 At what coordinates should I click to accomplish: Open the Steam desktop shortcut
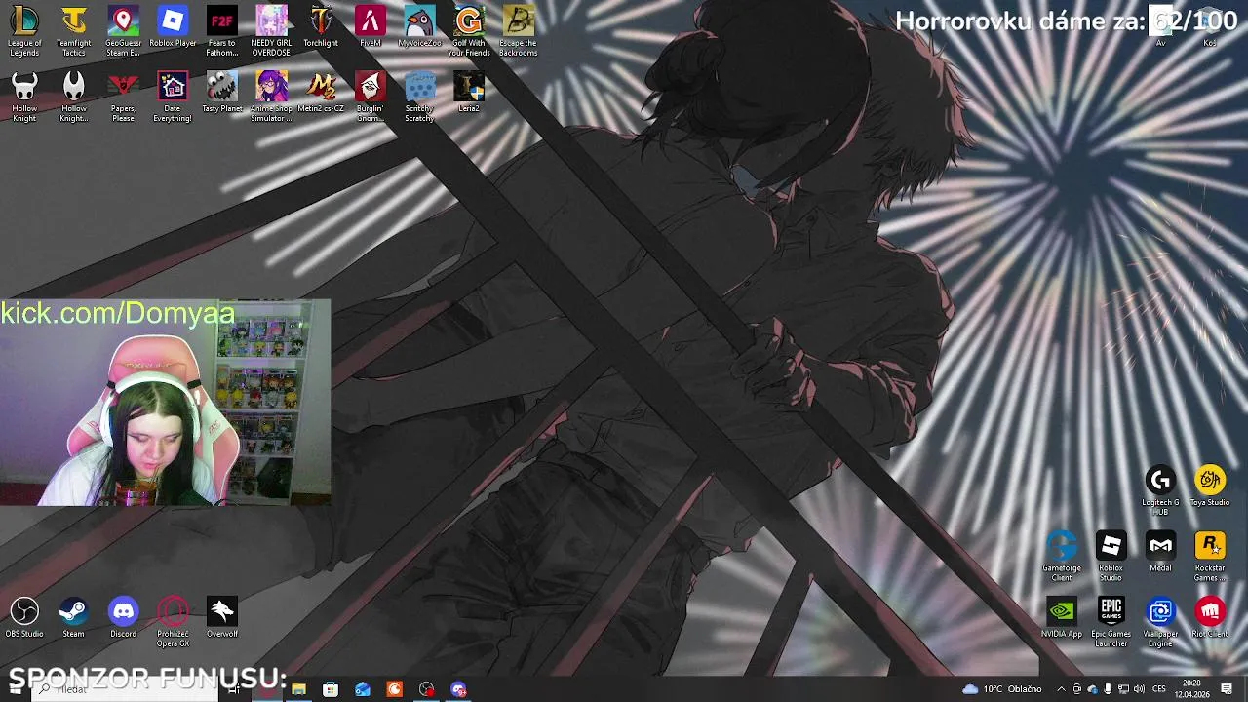[73, 618]
